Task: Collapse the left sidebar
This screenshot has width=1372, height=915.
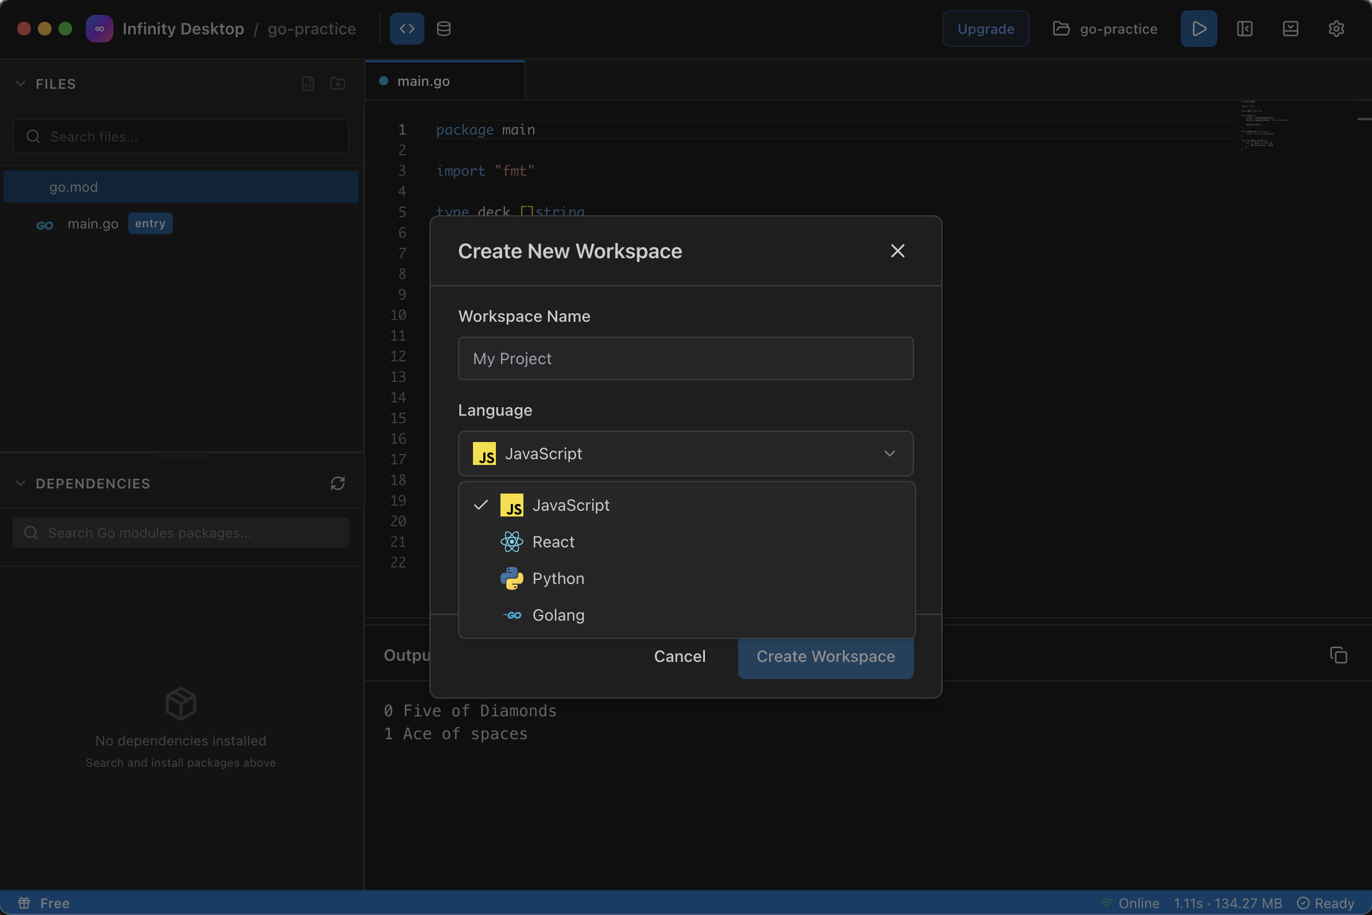Action: click(1245, 28)
